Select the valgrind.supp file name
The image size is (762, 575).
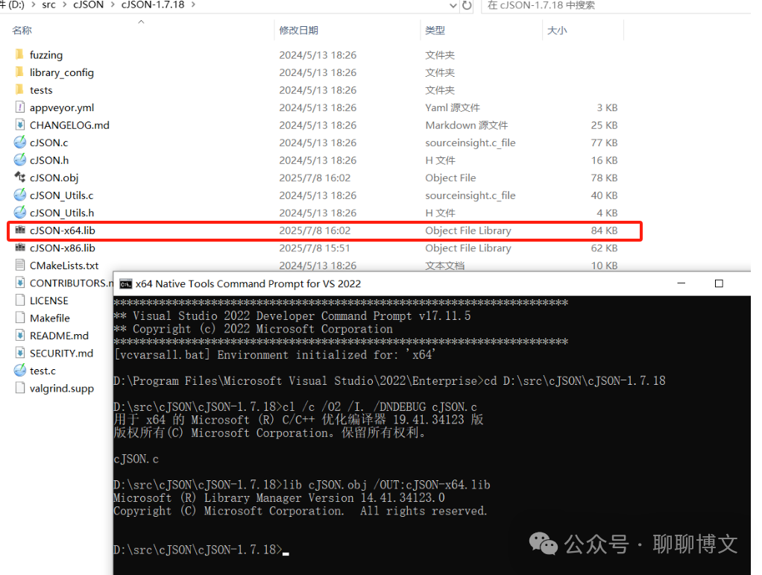pyautogui.click(x=62, y=389)
